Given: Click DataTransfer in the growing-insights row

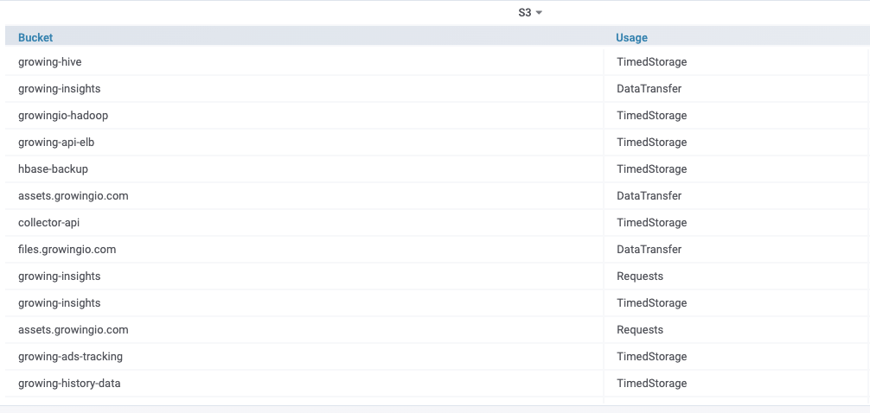Looking at the screenshot, I should (649, 89).
